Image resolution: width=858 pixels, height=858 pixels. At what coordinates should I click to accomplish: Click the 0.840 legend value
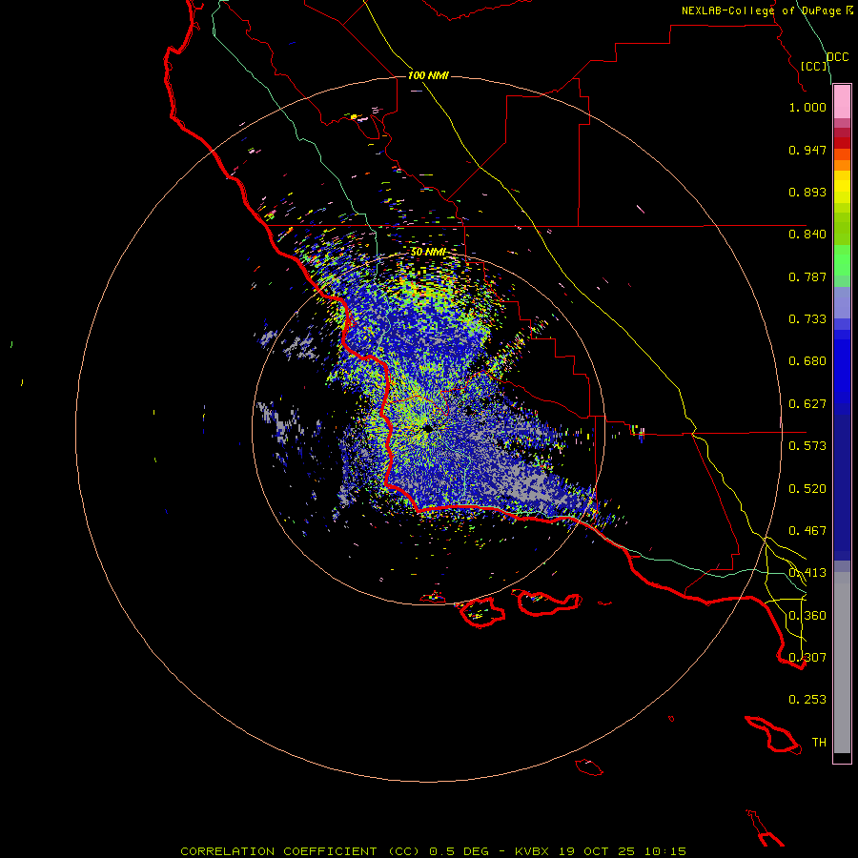807,235
